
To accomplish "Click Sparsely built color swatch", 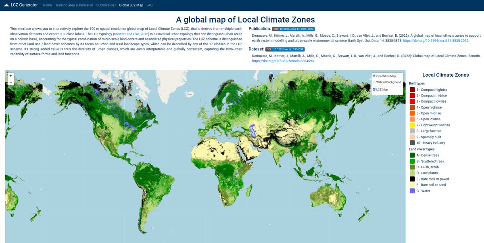I will coord(412,137).
